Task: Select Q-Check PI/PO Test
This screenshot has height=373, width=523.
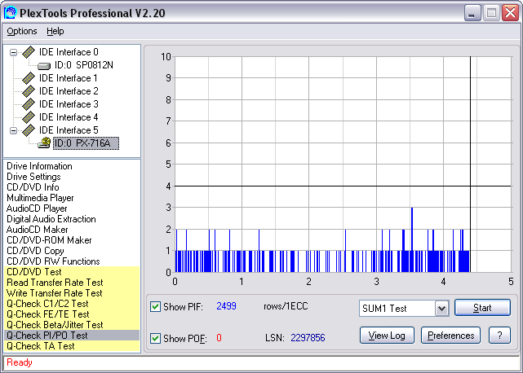Action: 72,336
